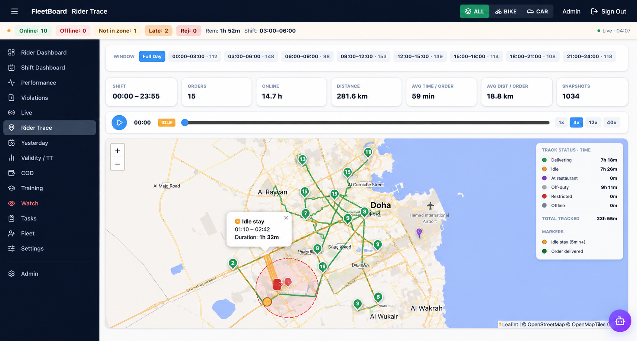
Task: Click the playback timeline slider handle
Action: [x=185, y=122]
